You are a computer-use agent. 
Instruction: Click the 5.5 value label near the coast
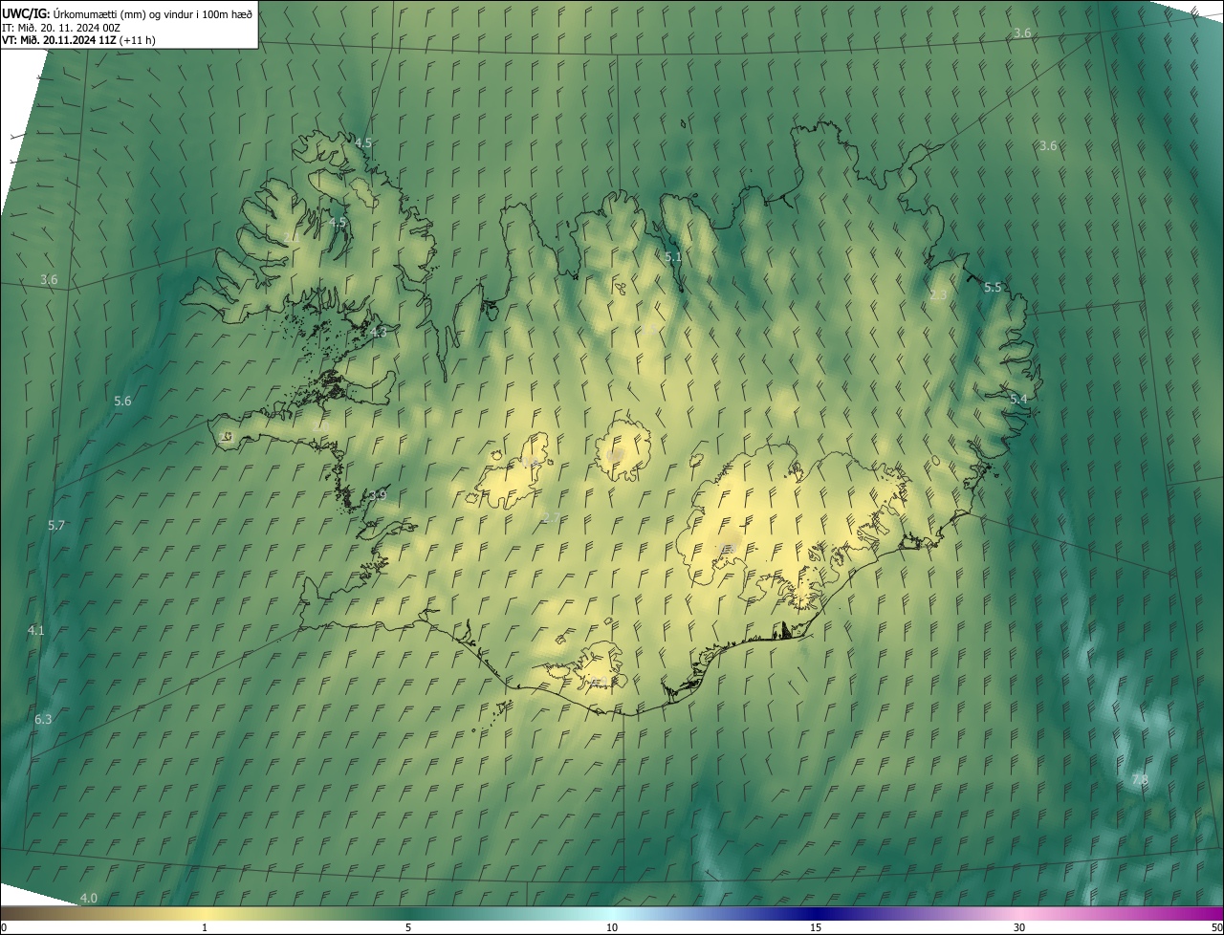coord(993,288)
